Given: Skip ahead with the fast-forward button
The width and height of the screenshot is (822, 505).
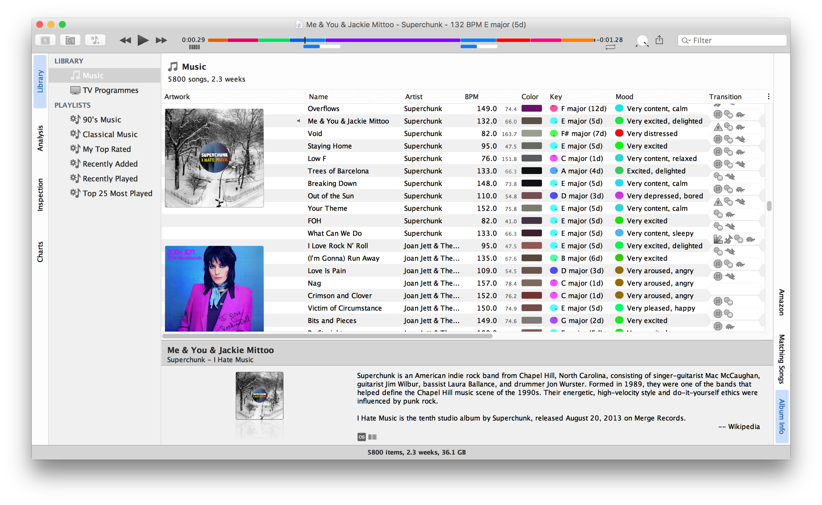Looking at the screenshot, I should 161,41.
